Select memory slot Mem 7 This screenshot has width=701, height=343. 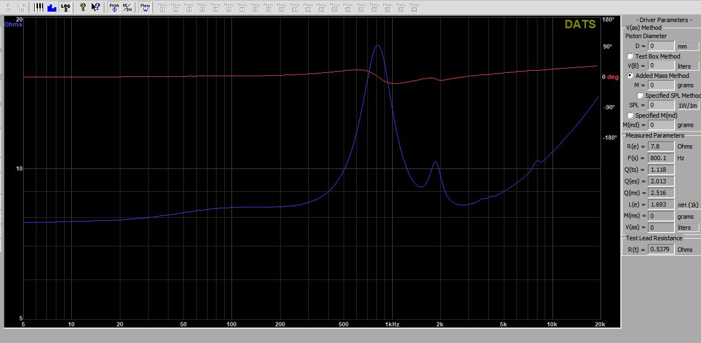pyautogui.click(x=242, y=7)
